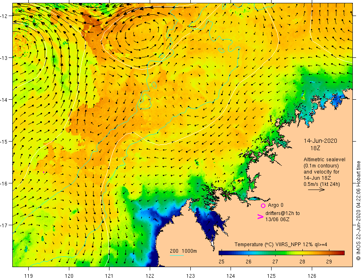This screenshot has width=361, height=279.
Task: Click the small magenta drifter dot near 119.4E
Action: coord(44,172)
